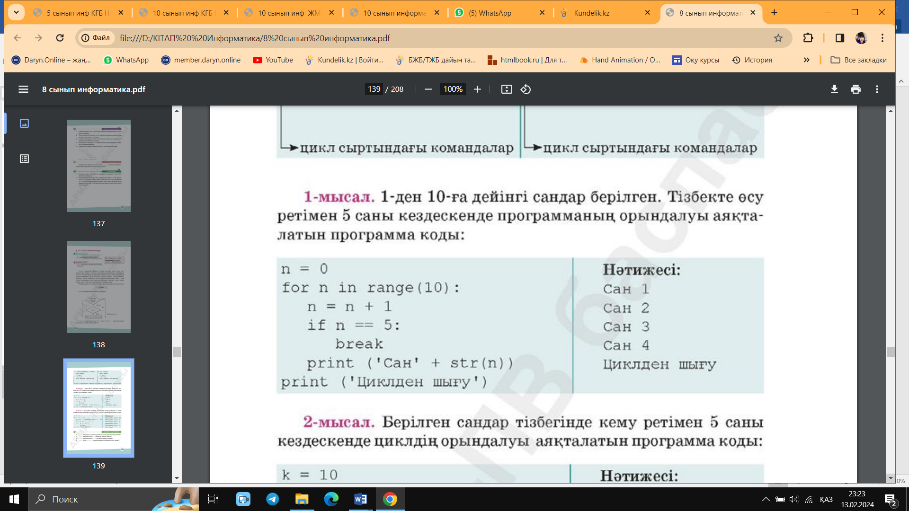The width and height of the screenshot is (909, 511).
Task: Open the Chrome extensions puzzle icon
Action: pos(808,38)
